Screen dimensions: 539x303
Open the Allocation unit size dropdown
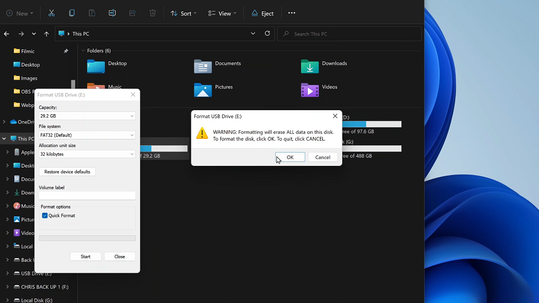[87, 154]
